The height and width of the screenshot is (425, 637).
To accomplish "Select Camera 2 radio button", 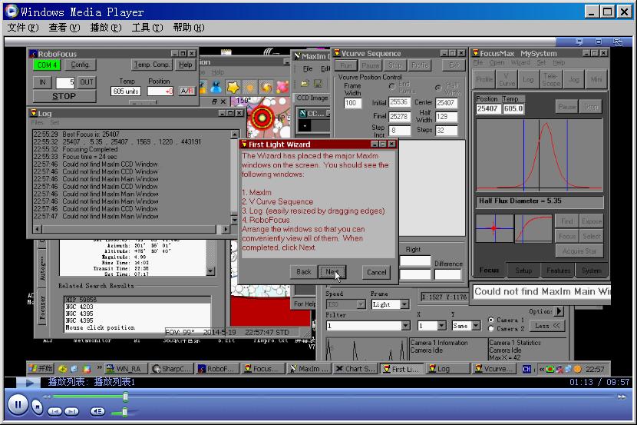I will [491, 328].
